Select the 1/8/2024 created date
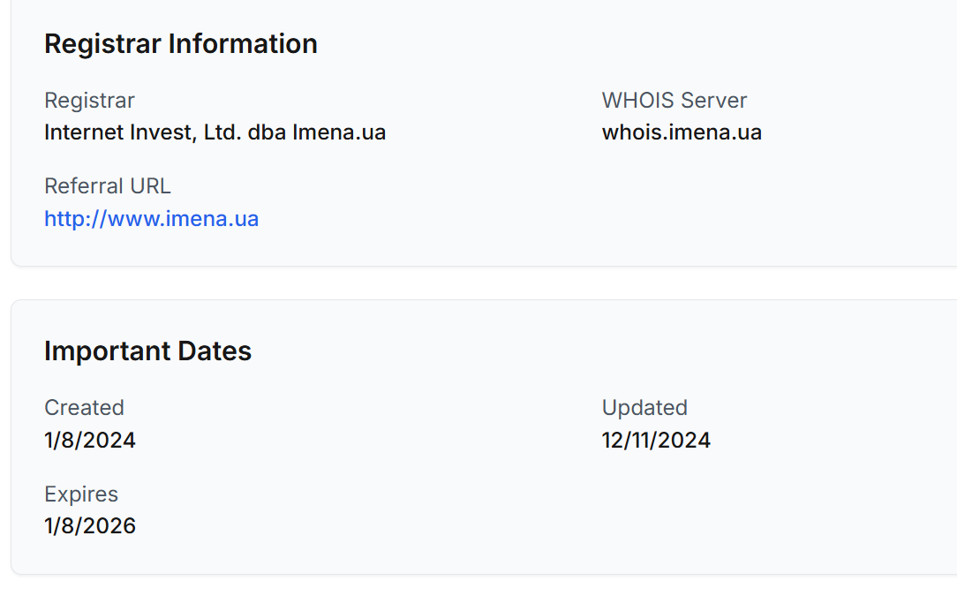The width and height of the screenshot is (957, 596). coord(90,440)
